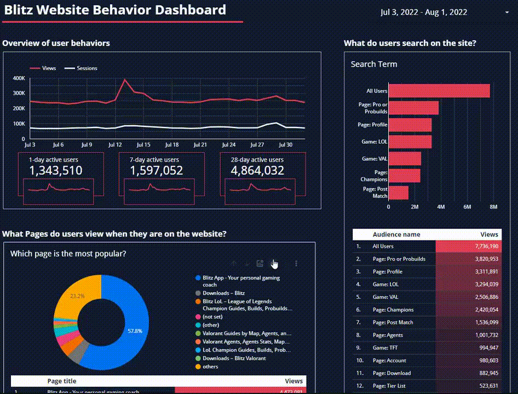Select the 'Page: Download' table row
518x394 pixels.
click(427, 373)
